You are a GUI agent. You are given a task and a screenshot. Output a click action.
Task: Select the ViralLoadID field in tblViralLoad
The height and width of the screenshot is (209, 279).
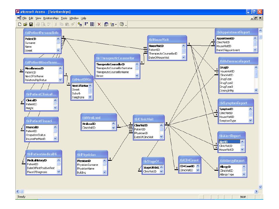tap(89, 124)
